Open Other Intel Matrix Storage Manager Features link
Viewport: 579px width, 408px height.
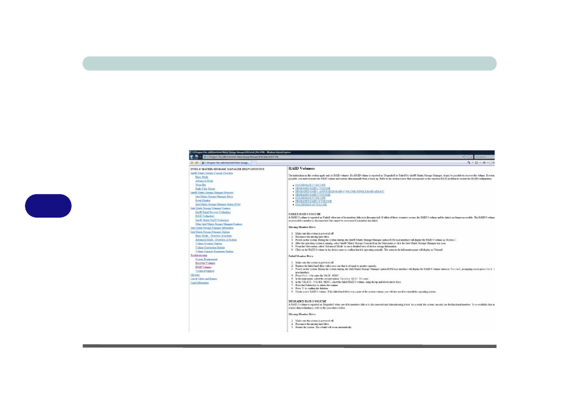pyautogui.click(x=218, y=224)
